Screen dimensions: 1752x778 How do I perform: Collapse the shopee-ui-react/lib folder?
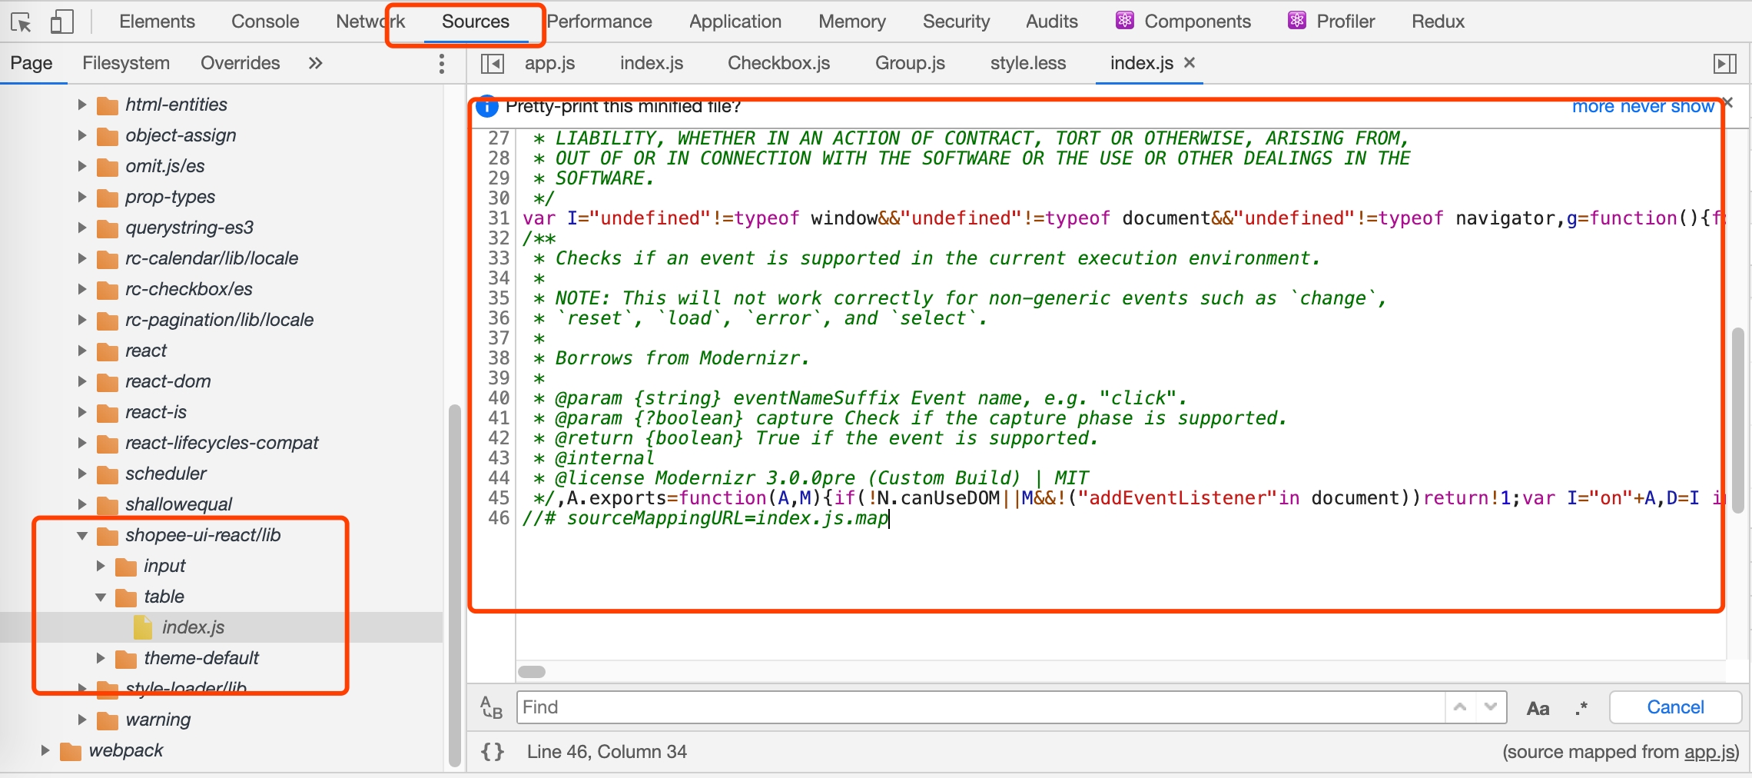click(x=82, y=536)
